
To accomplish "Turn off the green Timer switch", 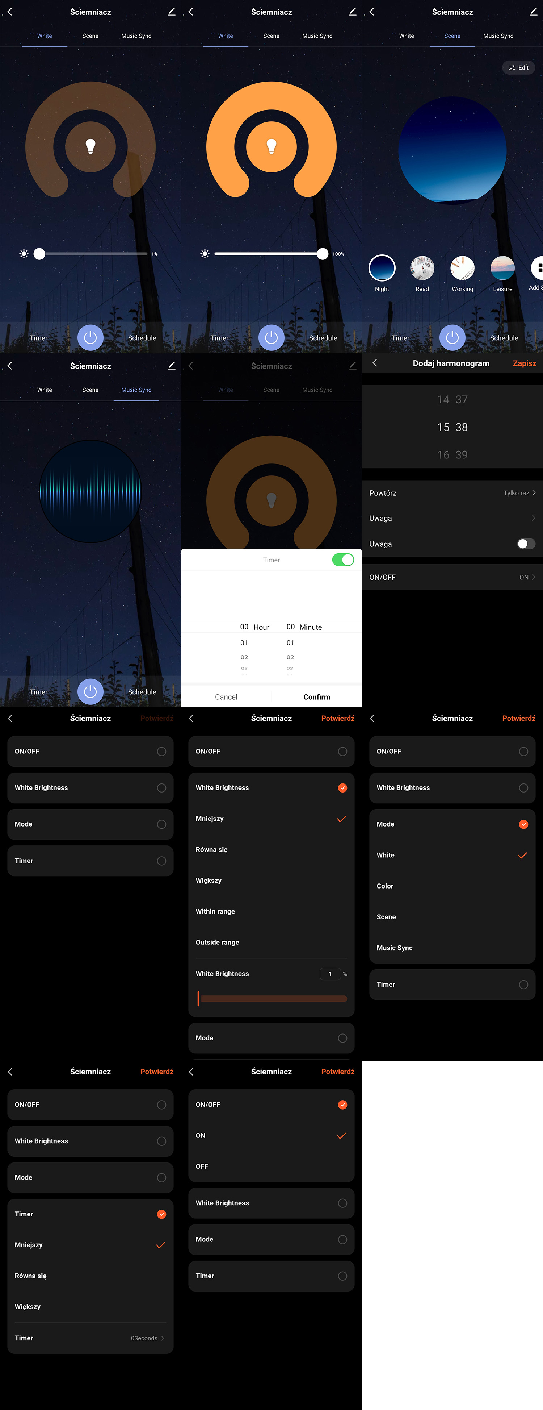I will click(343, 560).
